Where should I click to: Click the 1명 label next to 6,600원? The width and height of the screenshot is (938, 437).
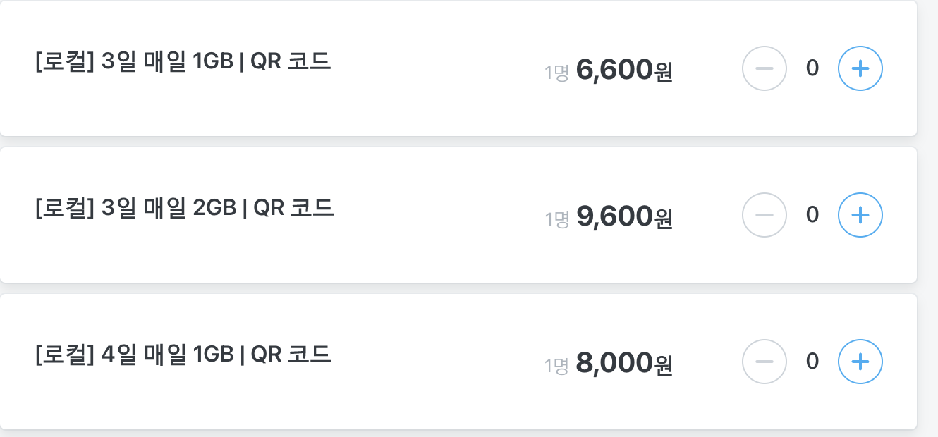coord(556,70)
